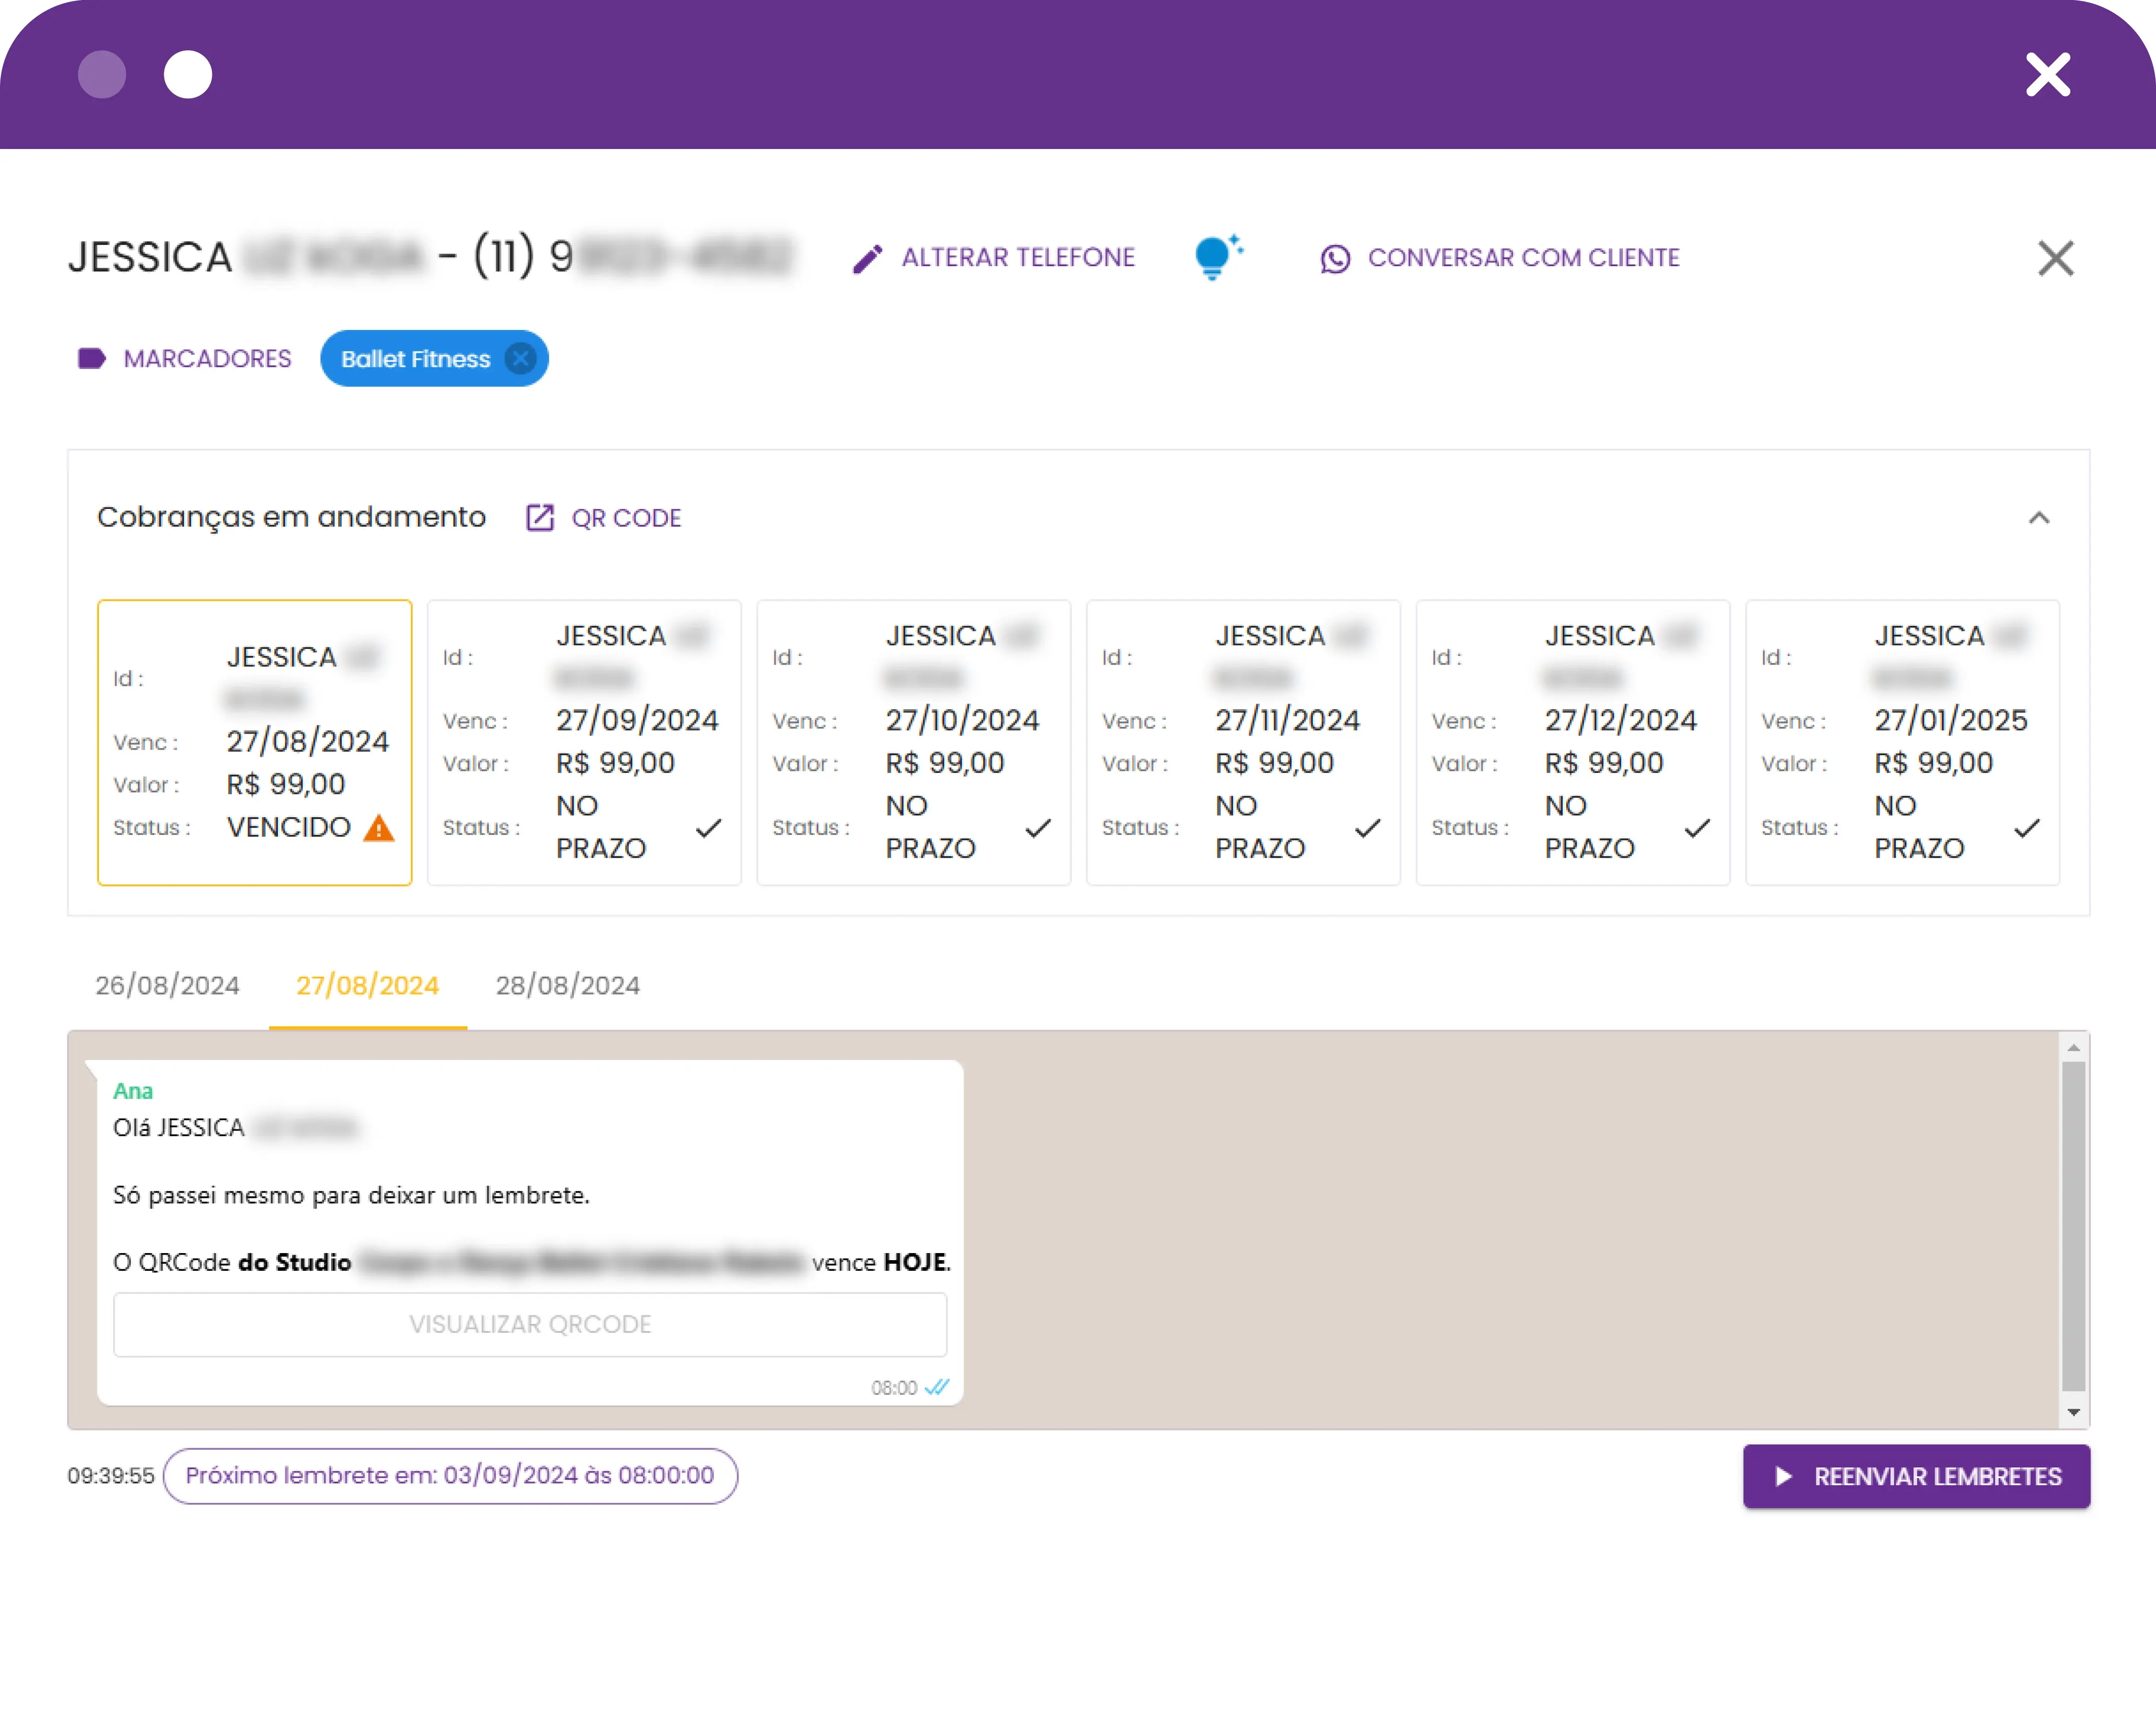Select the charge card due 27/09/2024
2156x1727 pixels.
tap(584, 743)
